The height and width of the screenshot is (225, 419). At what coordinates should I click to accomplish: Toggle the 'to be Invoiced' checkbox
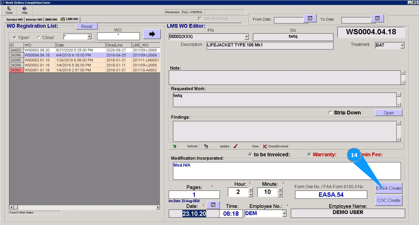point(250,155)
